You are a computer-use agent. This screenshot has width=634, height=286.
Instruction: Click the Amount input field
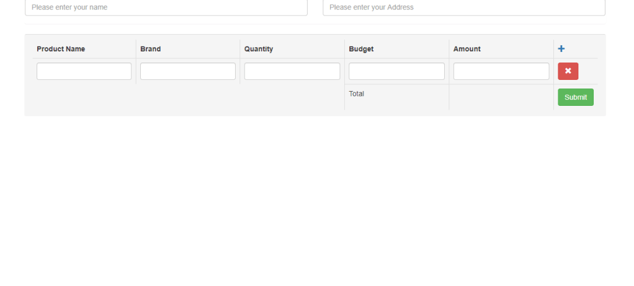[x=501, y=71]
